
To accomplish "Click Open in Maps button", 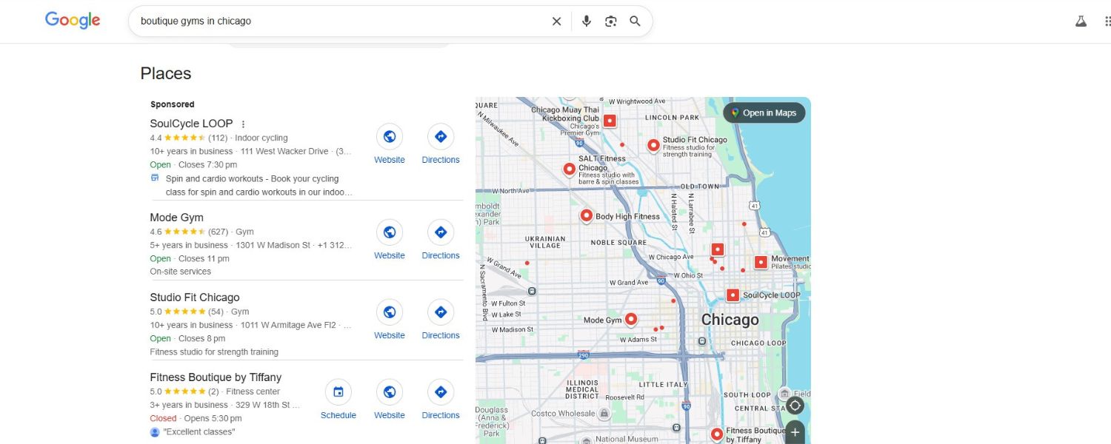I will tap(764, 112).
